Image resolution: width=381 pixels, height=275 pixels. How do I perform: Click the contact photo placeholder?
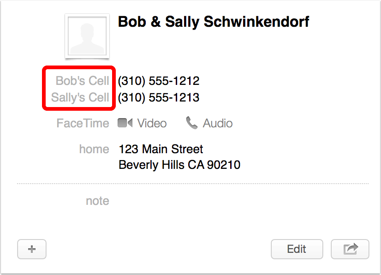[x=87, y=36]
